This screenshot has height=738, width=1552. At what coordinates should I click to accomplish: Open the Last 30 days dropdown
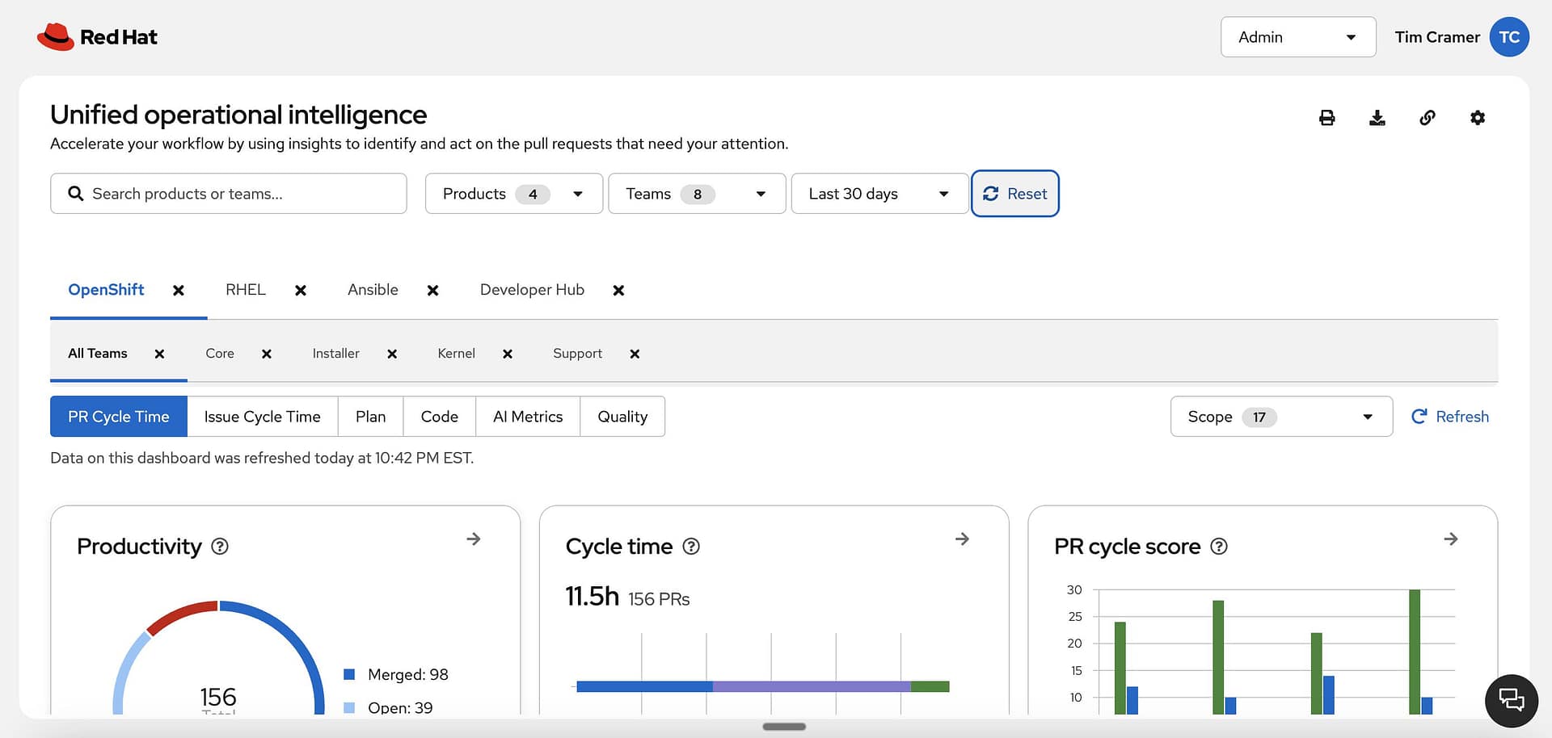click(879, 194)
